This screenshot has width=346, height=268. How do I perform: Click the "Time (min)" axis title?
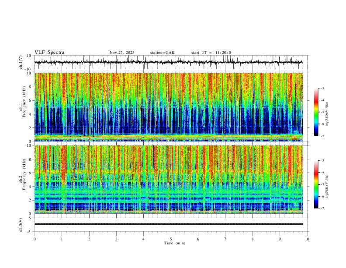175,243
